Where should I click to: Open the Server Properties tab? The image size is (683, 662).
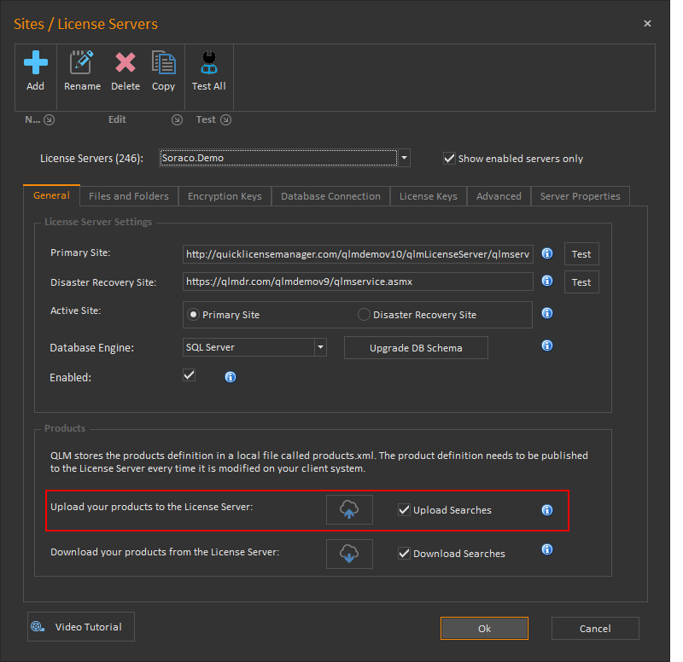pos(581,196)
